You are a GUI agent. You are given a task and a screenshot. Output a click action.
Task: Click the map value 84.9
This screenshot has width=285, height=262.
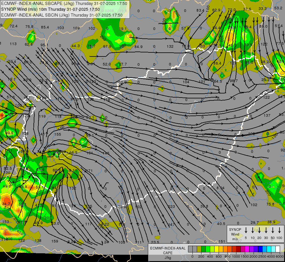[x=138, y=47]
